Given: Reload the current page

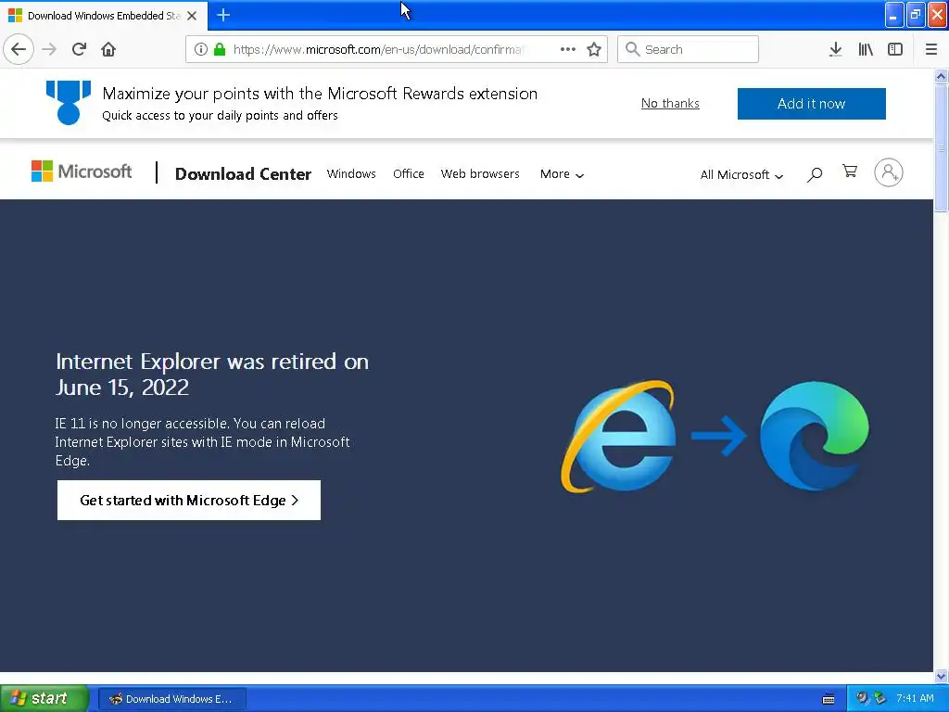Looking at the screenshot, I should [79, 49].
